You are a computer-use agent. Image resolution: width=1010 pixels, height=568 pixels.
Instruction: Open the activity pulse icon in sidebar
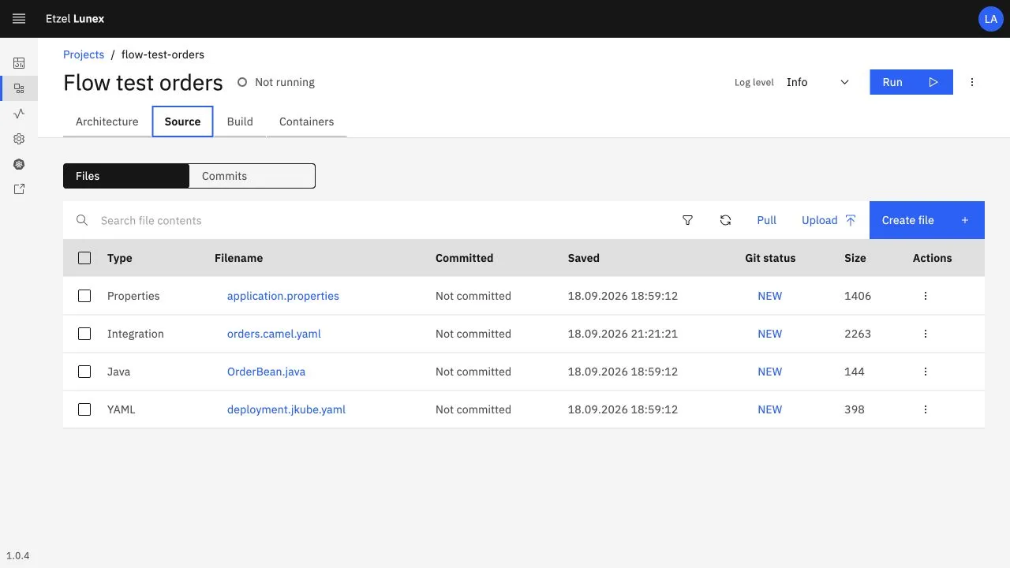[19, 114]
